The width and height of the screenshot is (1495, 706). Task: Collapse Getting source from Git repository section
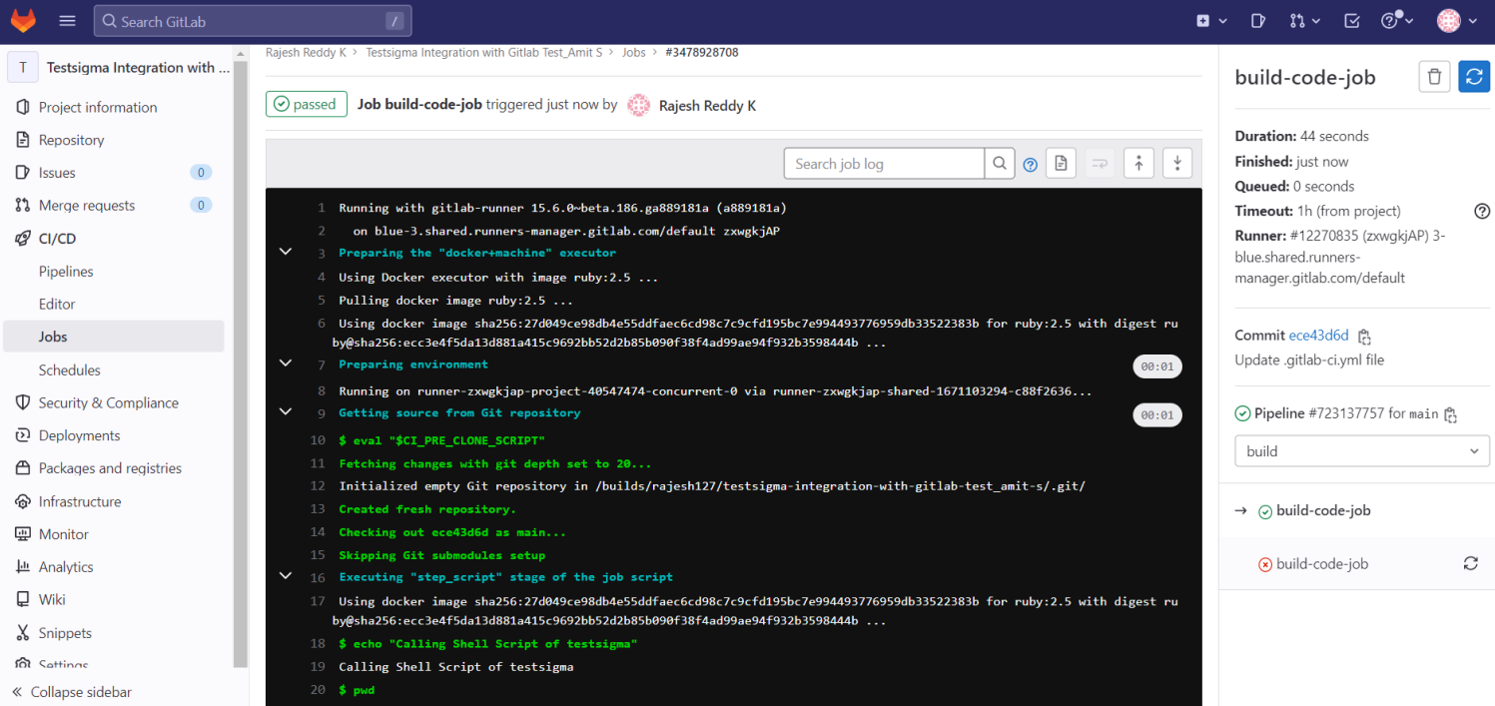coord(286,411)
